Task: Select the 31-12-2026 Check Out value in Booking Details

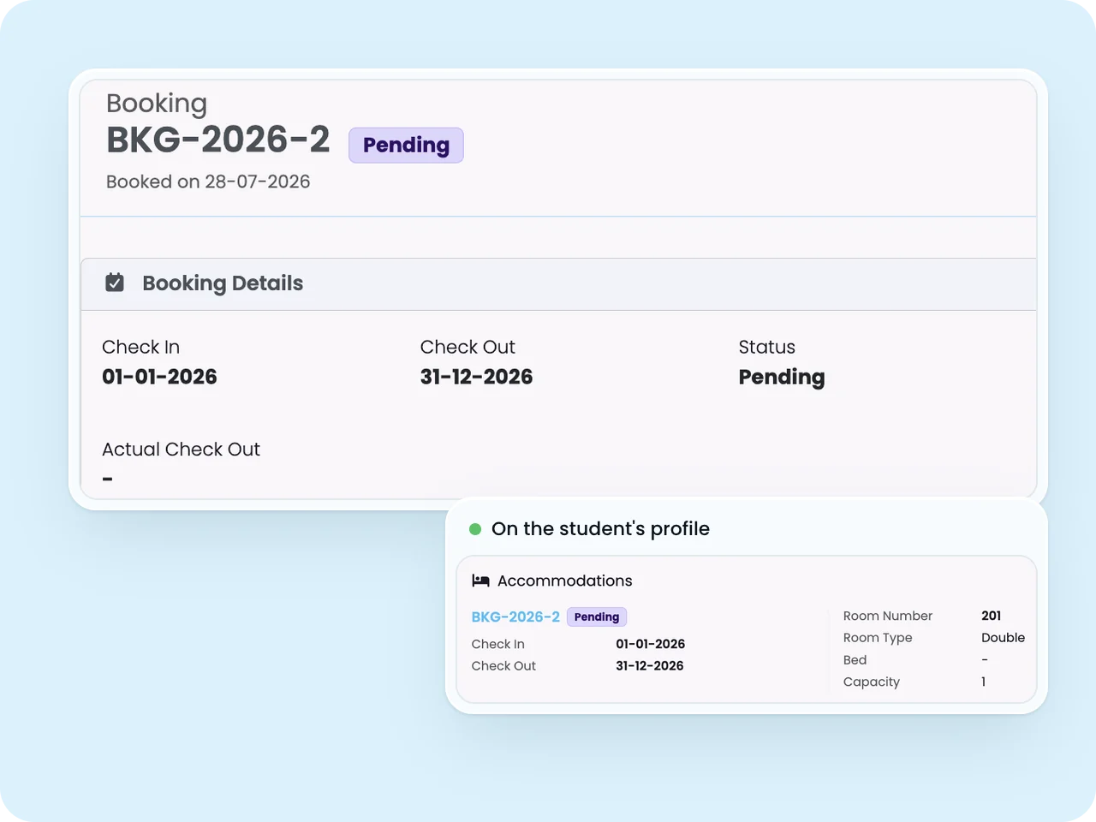Action: click(x=476, y=377)
